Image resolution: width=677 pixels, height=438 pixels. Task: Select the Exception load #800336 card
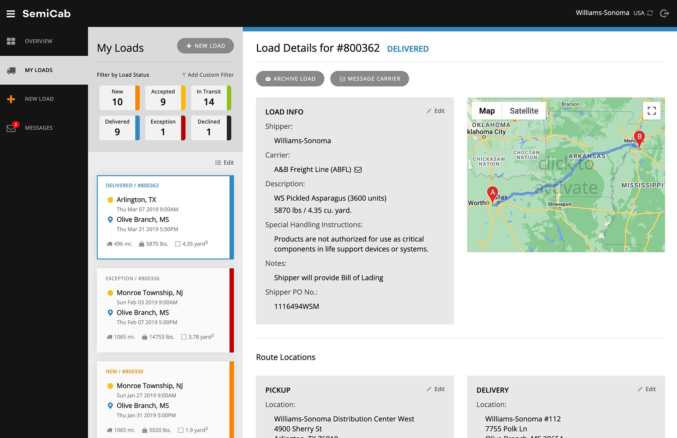pos(165,310)
